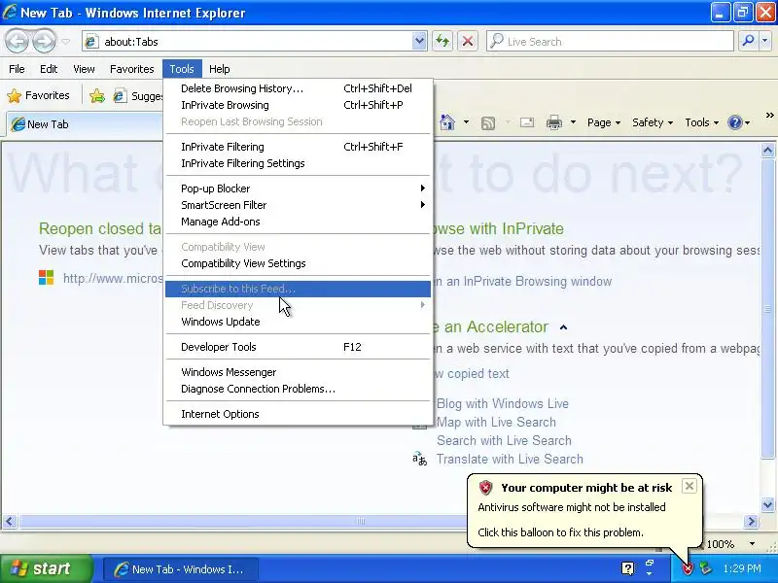Select InPrivate Browsing menu entry
The height and width of the screenshot is (583, 778).
pyautogui.click(x=298, y=105)
